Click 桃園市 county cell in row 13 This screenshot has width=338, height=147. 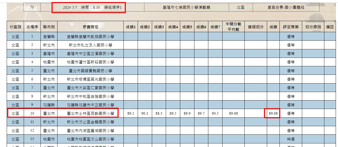click(49, 139)
